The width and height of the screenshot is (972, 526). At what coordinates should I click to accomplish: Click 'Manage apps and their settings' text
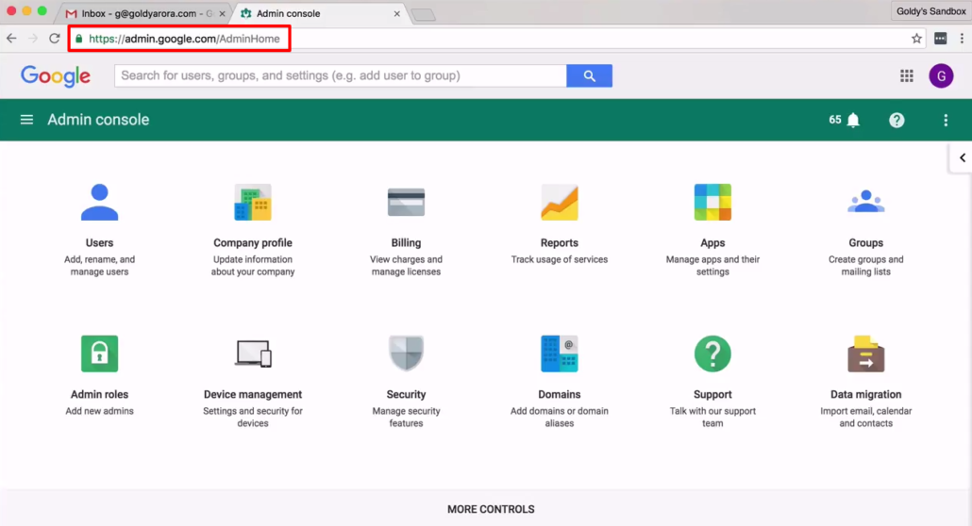[712, 266]
